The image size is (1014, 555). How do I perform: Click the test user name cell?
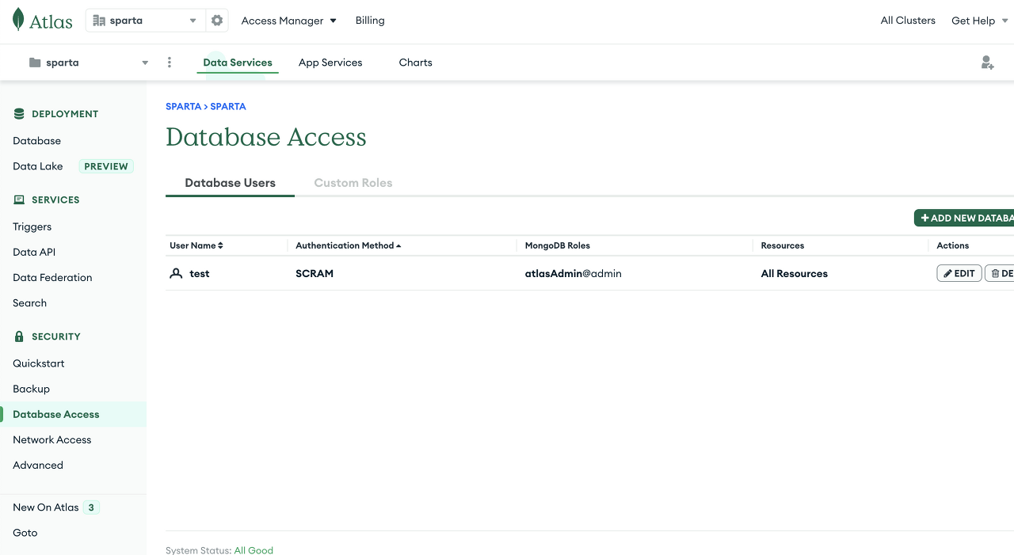[200, 273]
